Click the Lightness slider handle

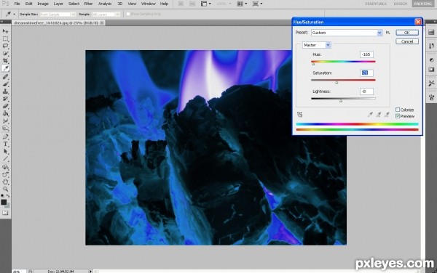341,101
